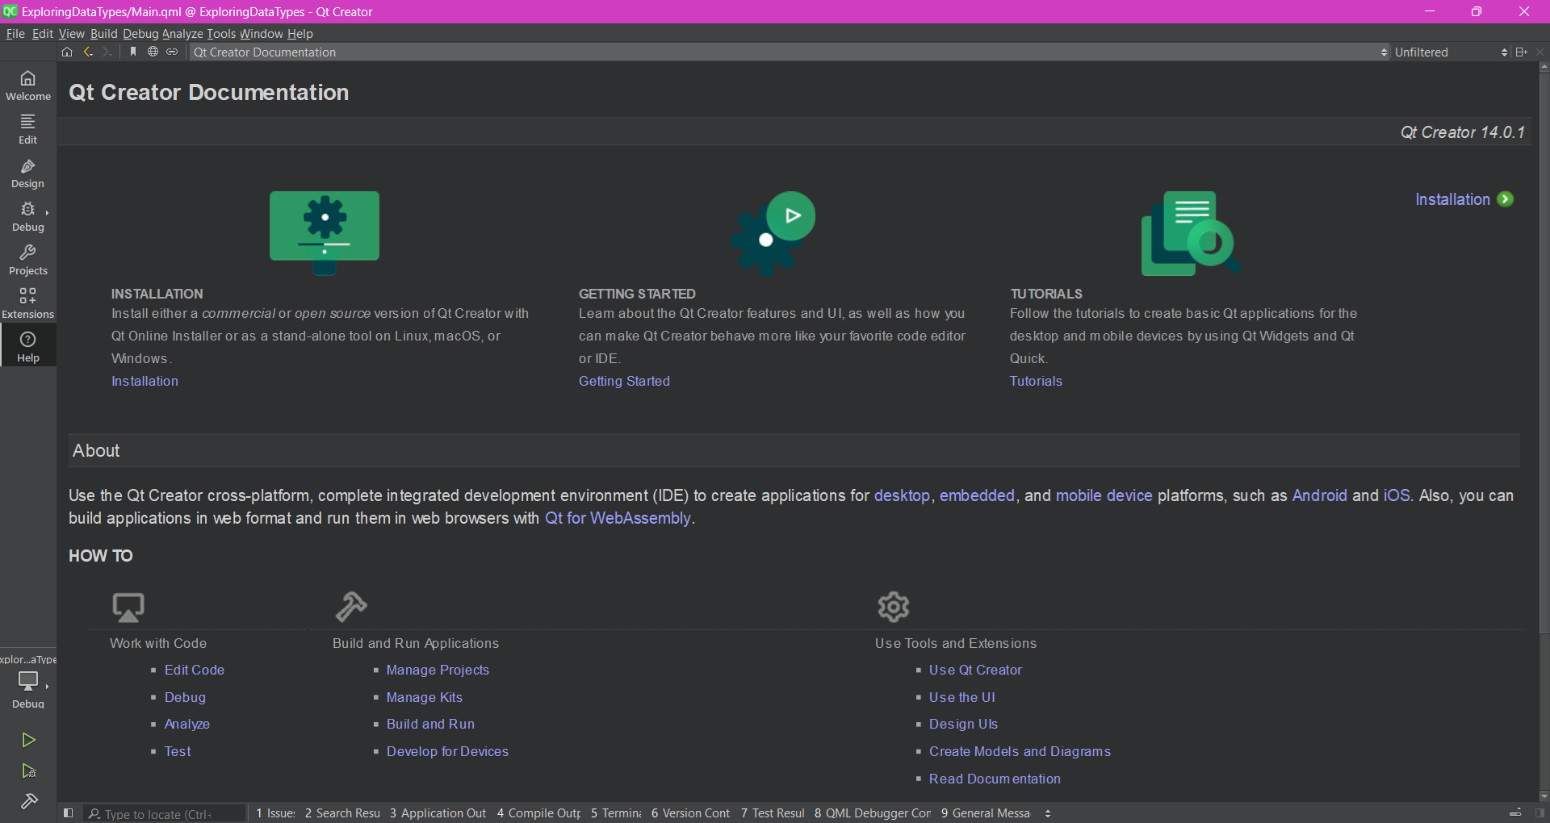1550x823 pixels.
Task: Click the green arrow next to Installation
Action: pos(1506,199)
